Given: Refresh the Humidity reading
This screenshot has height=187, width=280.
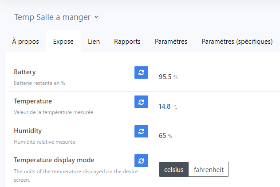Looking at the screenshot, I should tap(141, 131).
